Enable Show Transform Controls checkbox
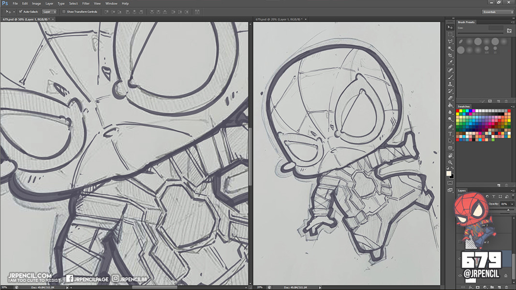Viewport: 516px width, 290px height. [x=64, y=12]
